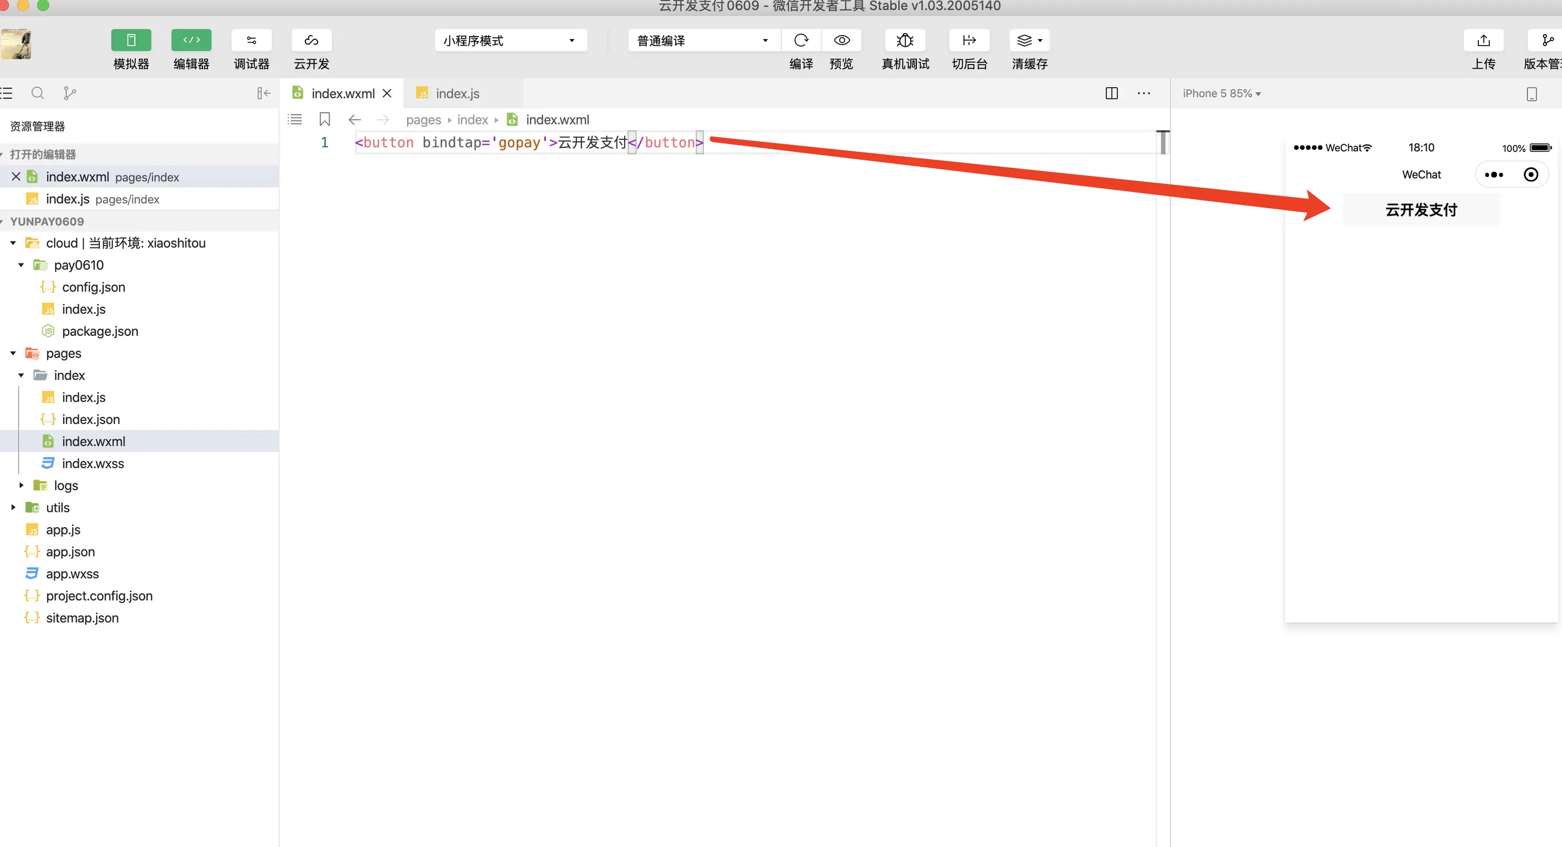The width and height of the screenshot is (1562, 847).
Task: Click the preview eye icon
Action: click(x=841, y=41)
